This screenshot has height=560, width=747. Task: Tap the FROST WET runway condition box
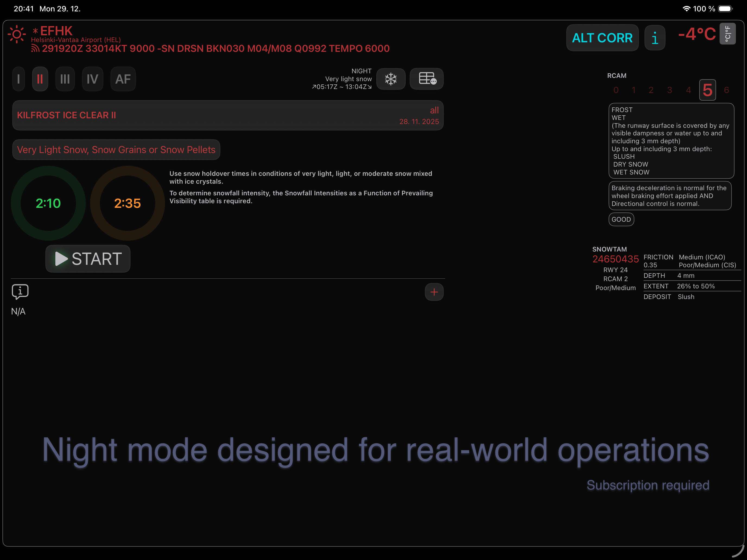[671, 141]
